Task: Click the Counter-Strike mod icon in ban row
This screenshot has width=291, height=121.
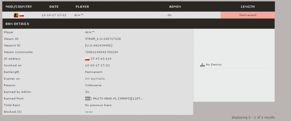Action: point(16,15)
